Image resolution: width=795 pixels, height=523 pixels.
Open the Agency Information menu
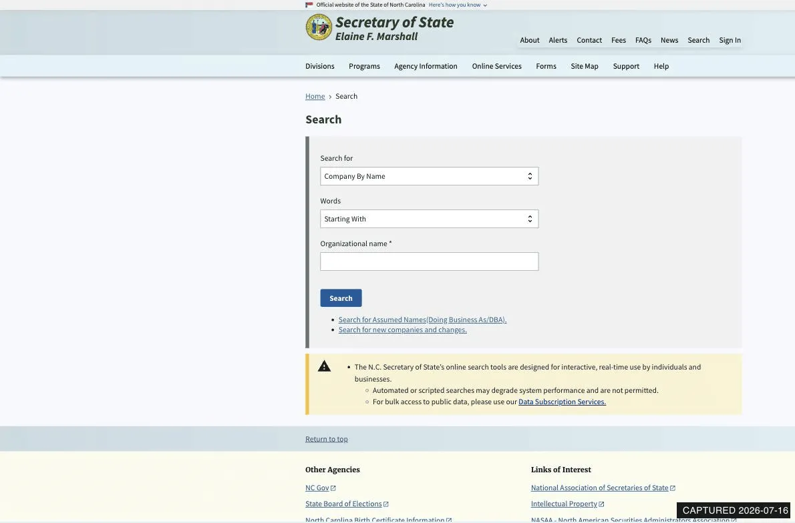tap(426, 66)
